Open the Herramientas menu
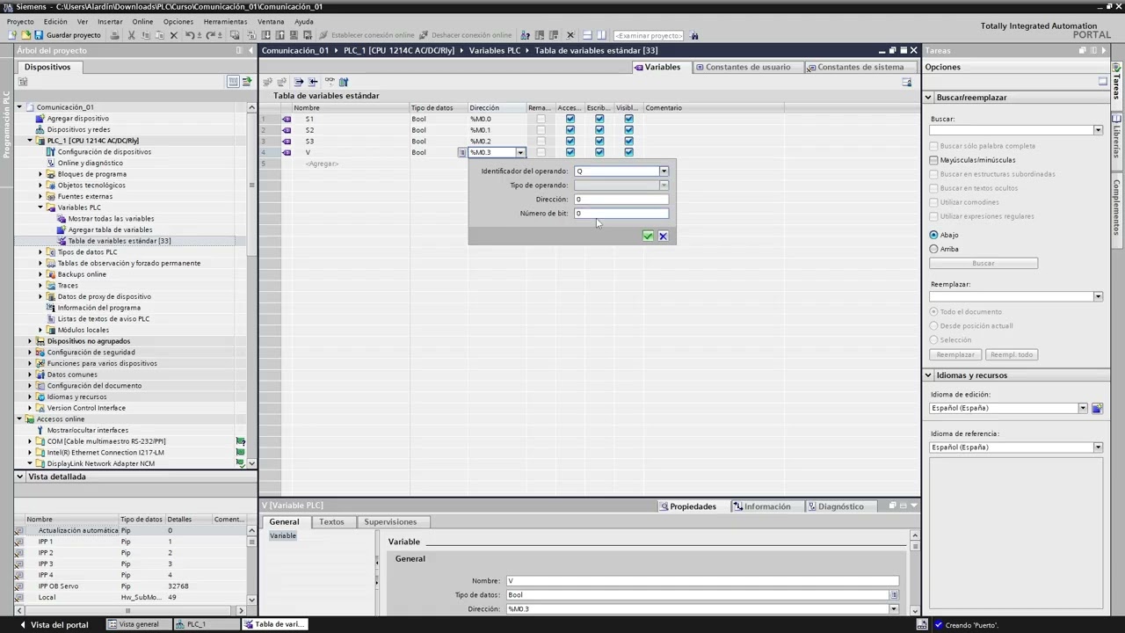 (x=225, y=21)
